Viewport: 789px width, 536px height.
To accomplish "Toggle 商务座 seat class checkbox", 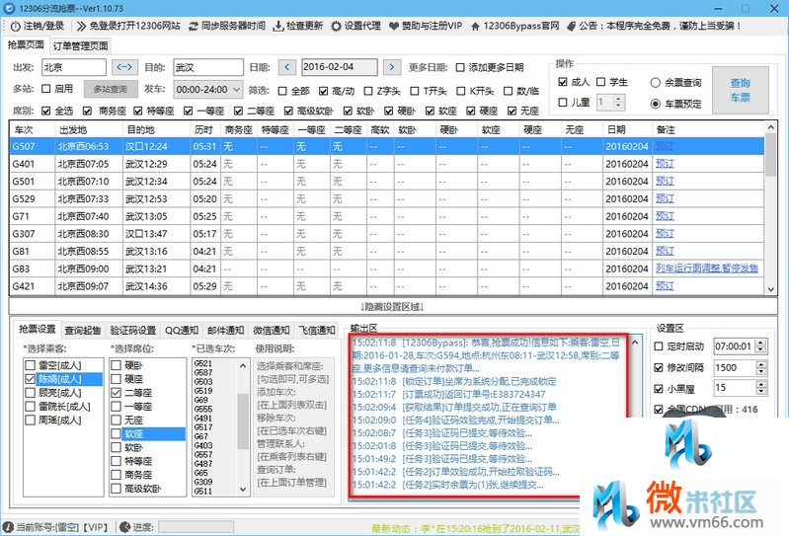I will [x=88, y=111].
